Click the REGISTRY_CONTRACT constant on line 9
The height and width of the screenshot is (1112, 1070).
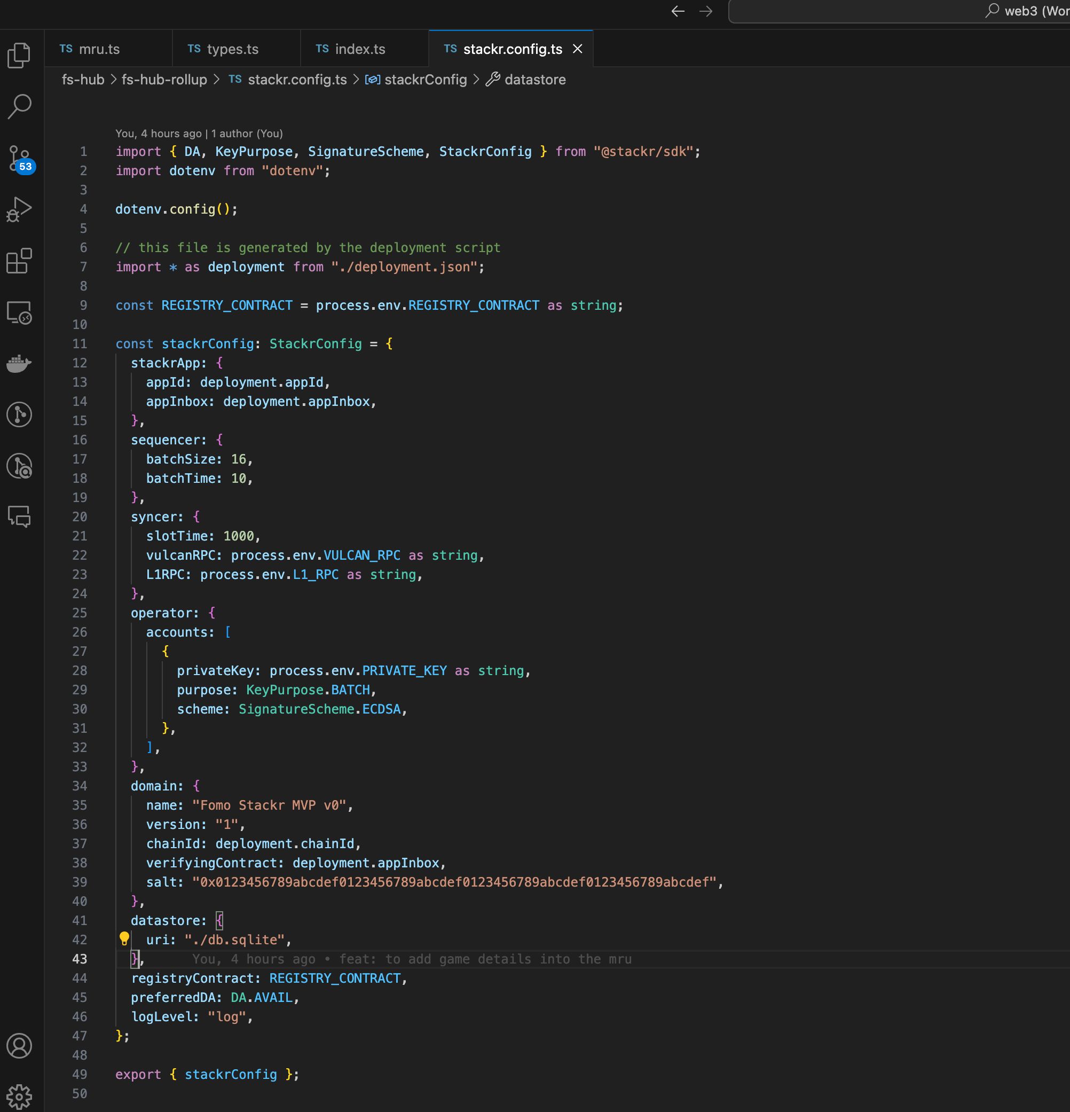(227, 306)
